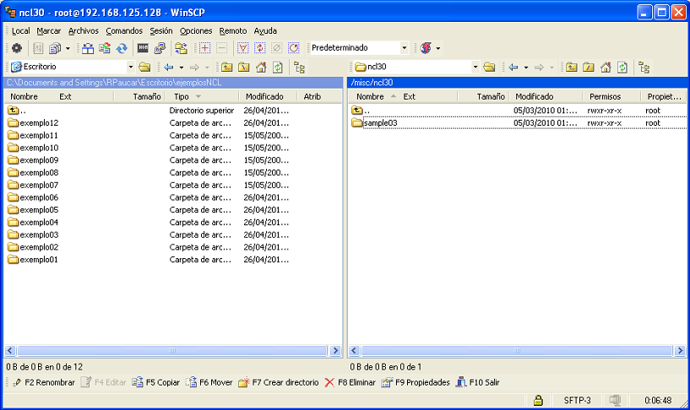Click the Compare directories icon
690x410 pixels.
[88, 48]
